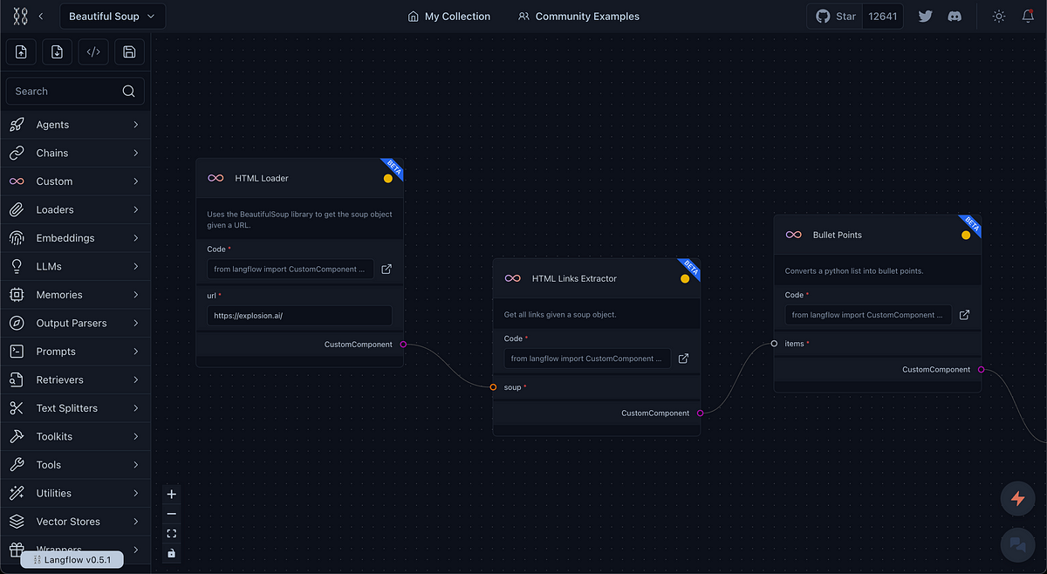Image resolution: width=1047 pixels, height=574 pixels.
Task: Click the canvas zoom in plus button
Action: [171, 494]
